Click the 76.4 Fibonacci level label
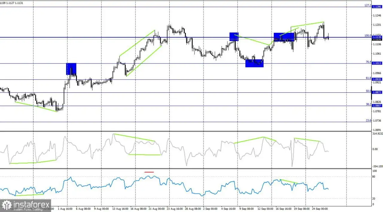The height and width of the screenshot is (212, 383). tap(368, 62)
